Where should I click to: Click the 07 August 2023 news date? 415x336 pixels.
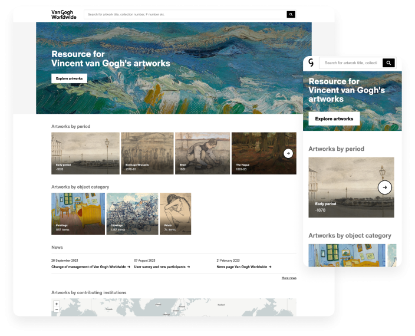point(144,261)
